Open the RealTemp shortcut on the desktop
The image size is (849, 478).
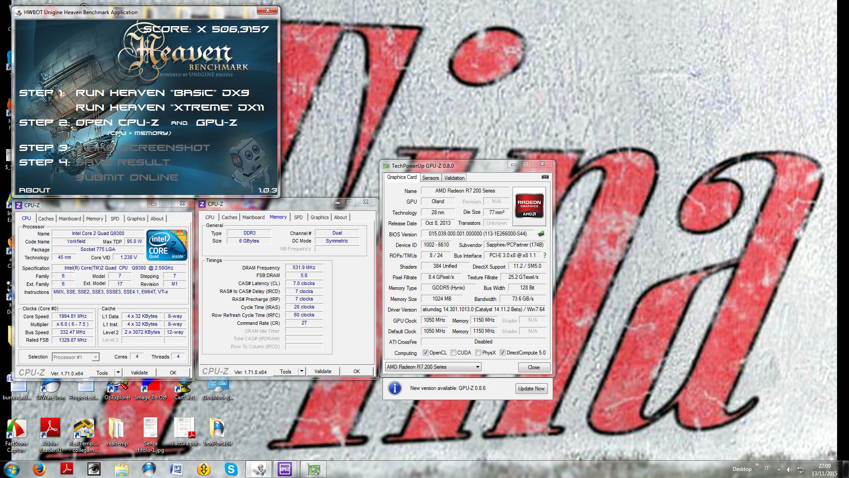pyautogui.click(x=84, y=436)
